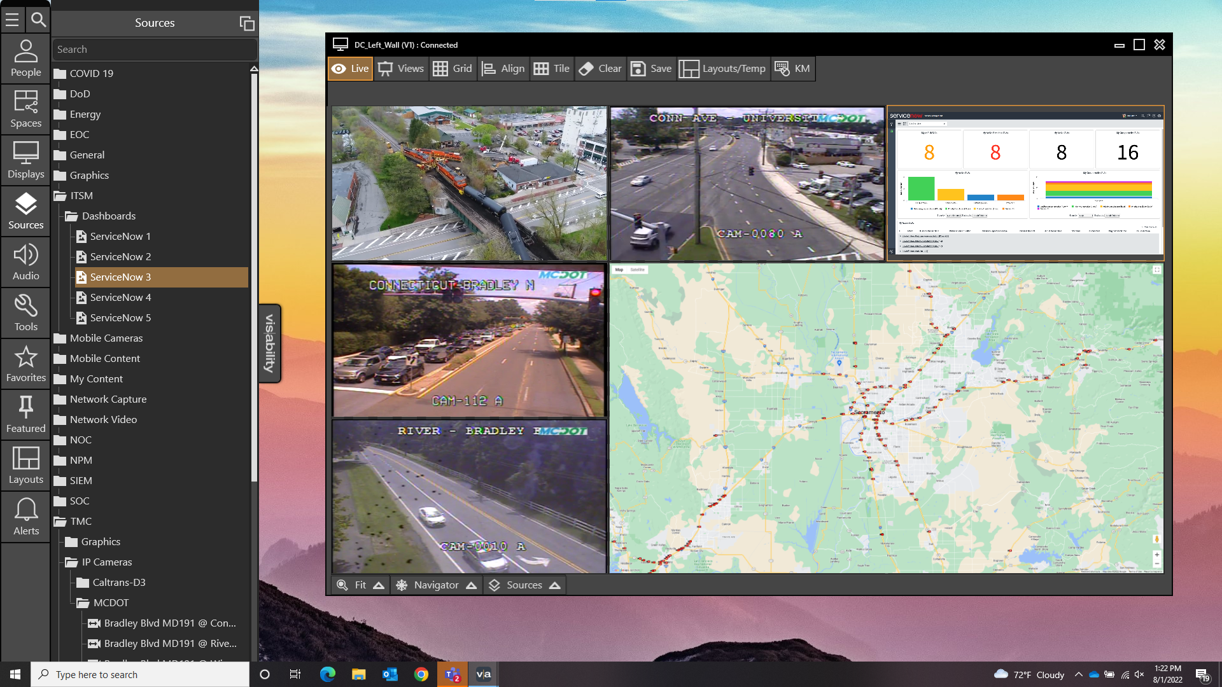Open the Tools panel
This screenshot has width=1222, height=687.
(25, 313)
